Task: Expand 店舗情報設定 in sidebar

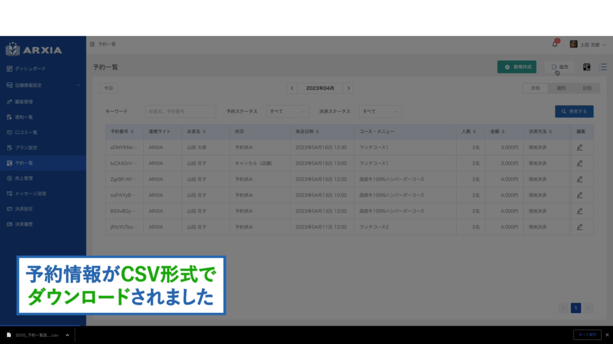Action: [x=43, y=85]
